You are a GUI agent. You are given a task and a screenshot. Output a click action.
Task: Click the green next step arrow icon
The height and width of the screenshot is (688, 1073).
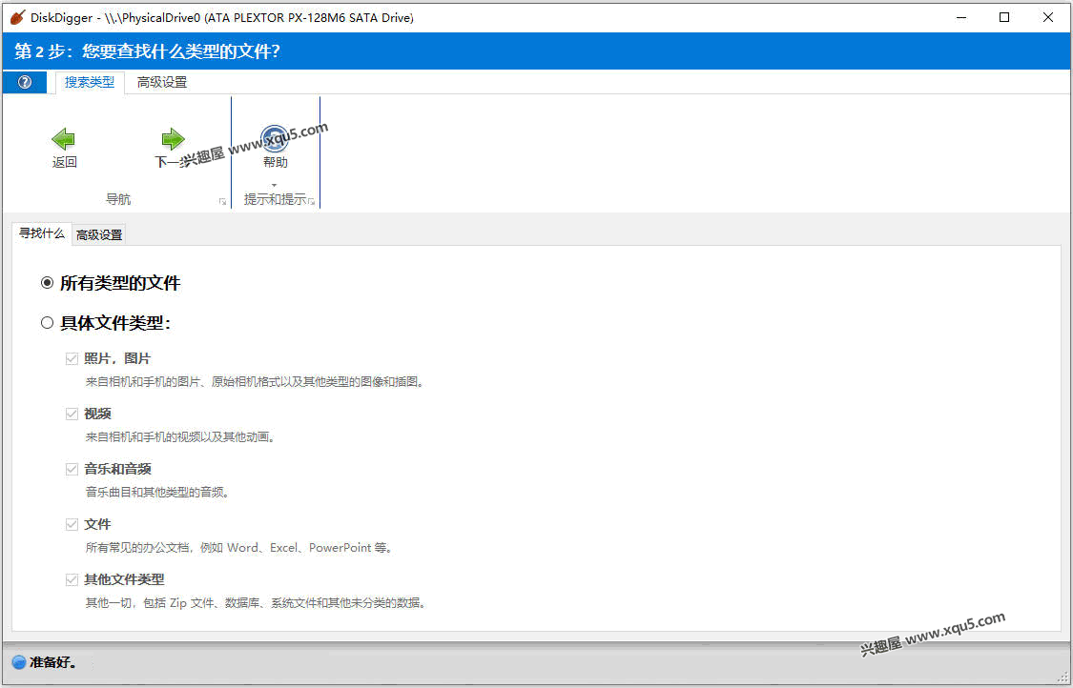pos(173,139)
